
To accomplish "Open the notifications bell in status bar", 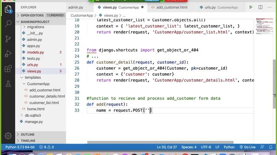I will click(271, 147).
